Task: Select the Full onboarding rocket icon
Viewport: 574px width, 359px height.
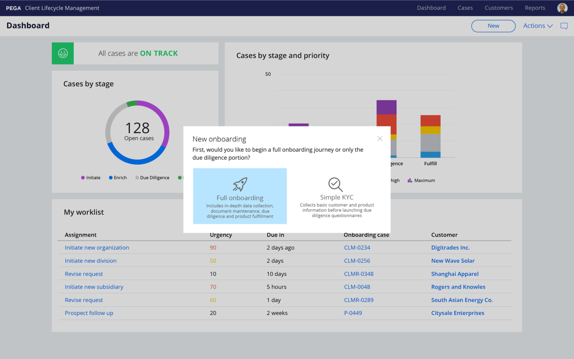Action: [x=240, y=183]
